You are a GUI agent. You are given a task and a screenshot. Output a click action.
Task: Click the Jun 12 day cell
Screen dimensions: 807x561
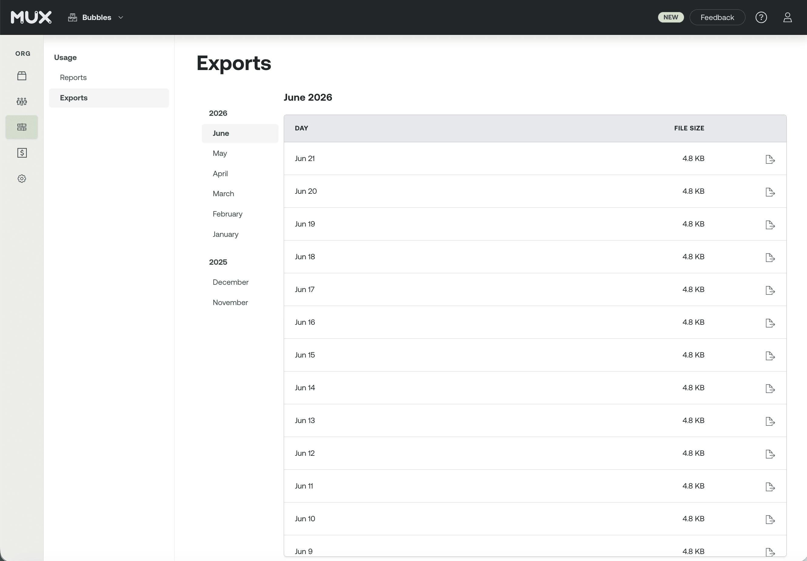click(305, 453)
